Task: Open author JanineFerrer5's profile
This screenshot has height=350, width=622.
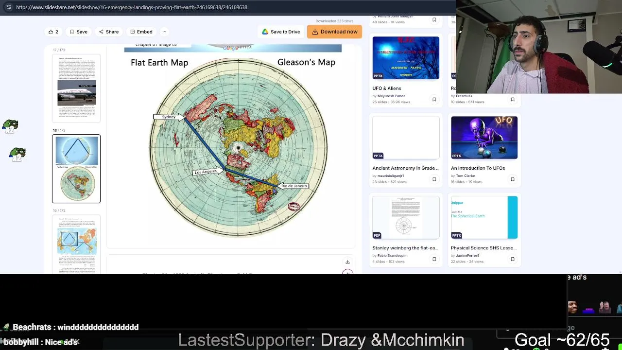Action: (467, 256)
